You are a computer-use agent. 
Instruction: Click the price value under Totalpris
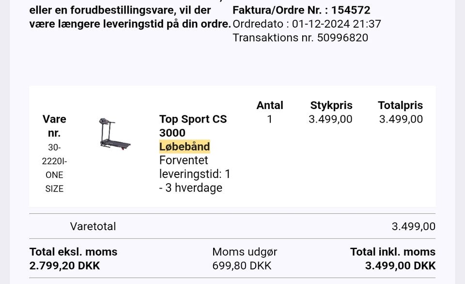click(x=401, y=119)
